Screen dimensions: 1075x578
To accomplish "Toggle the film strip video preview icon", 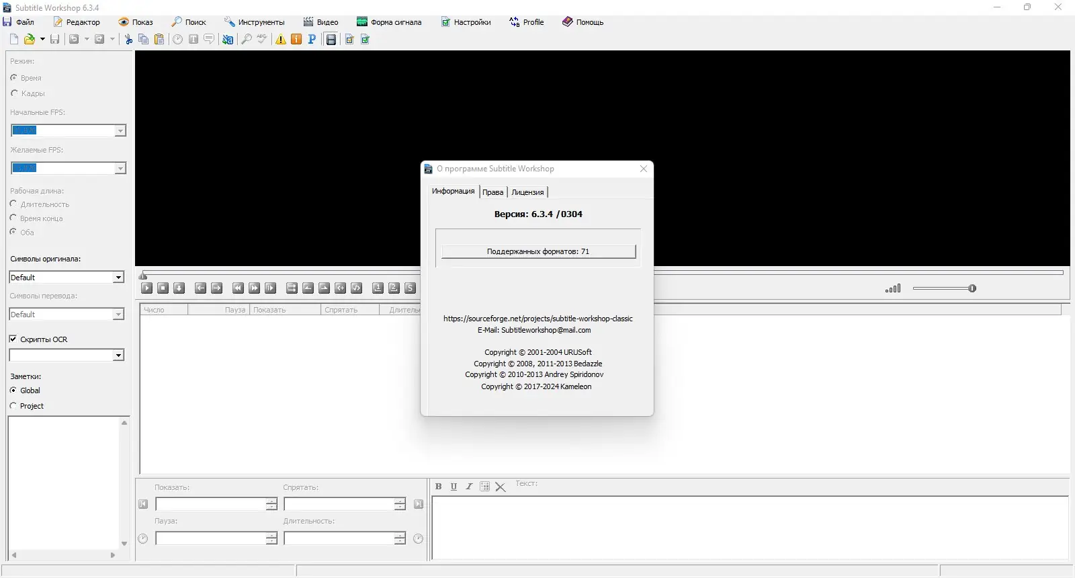I will 331,40.
